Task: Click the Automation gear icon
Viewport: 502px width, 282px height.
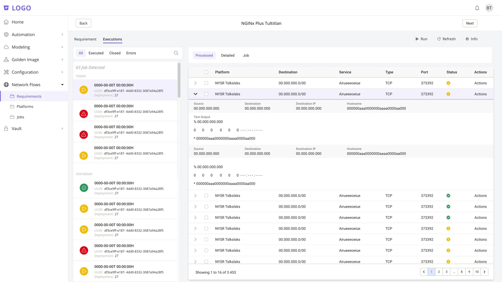Action: click(6, 35)
